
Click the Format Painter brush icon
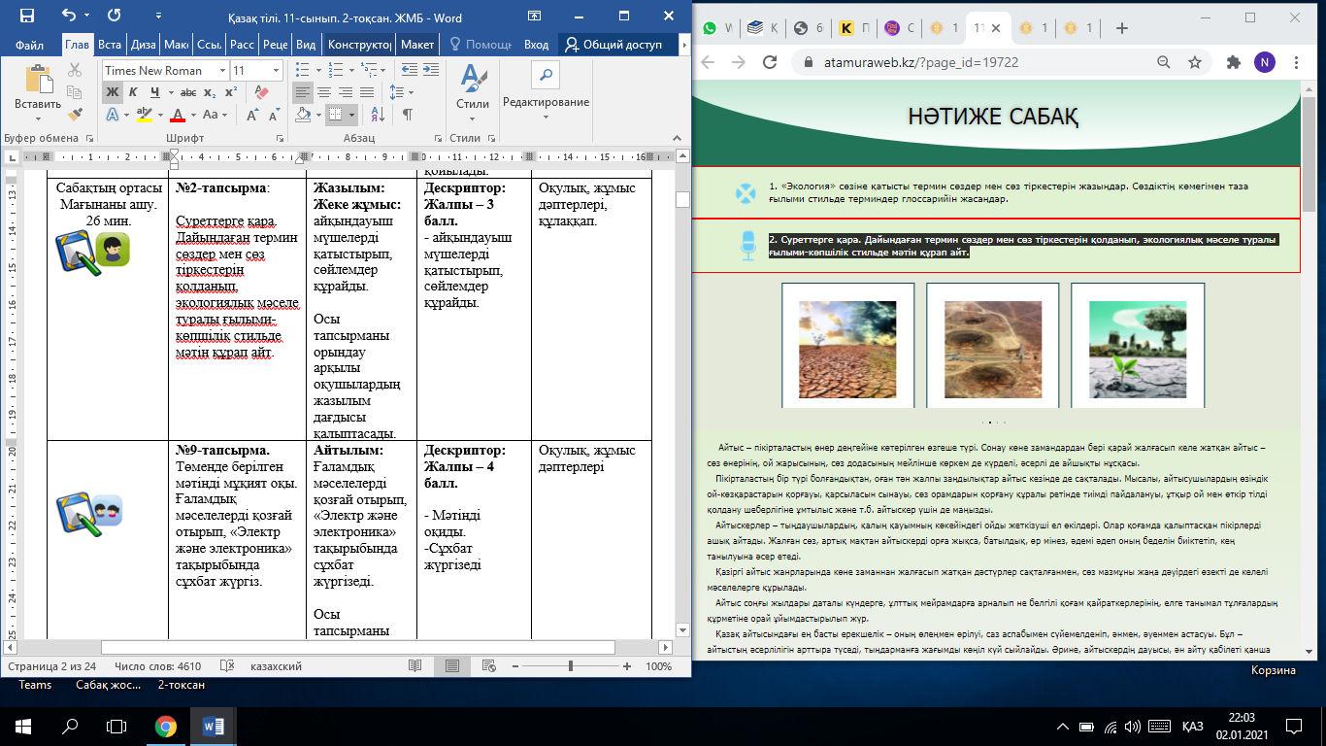coord(75,114)
